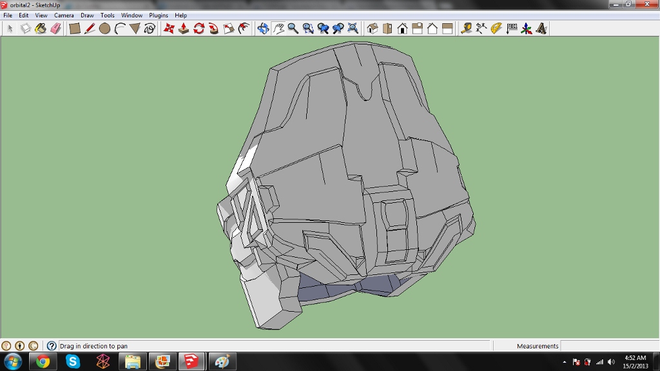Activate the Eraser tool
The height and width of the screenshot is (371, 660).
coord(55,28)
